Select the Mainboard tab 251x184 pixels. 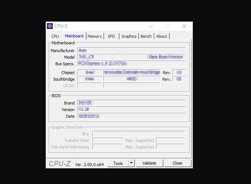(74, 36)
